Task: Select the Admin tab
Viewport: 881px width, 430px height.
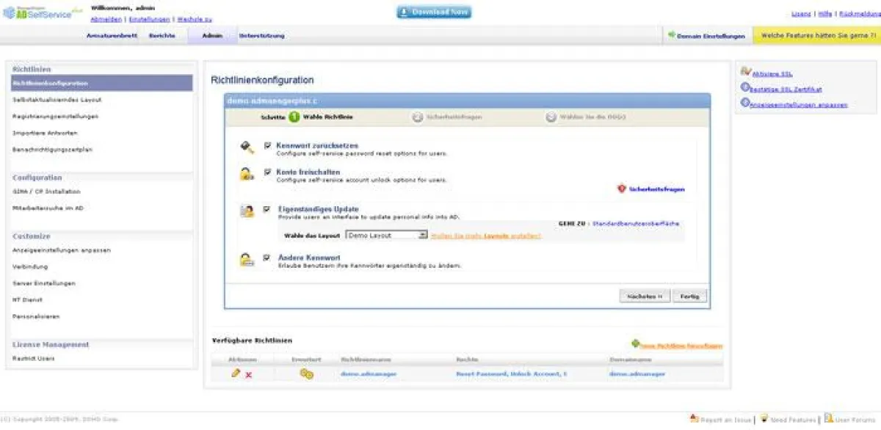Action: pos(212,35)
